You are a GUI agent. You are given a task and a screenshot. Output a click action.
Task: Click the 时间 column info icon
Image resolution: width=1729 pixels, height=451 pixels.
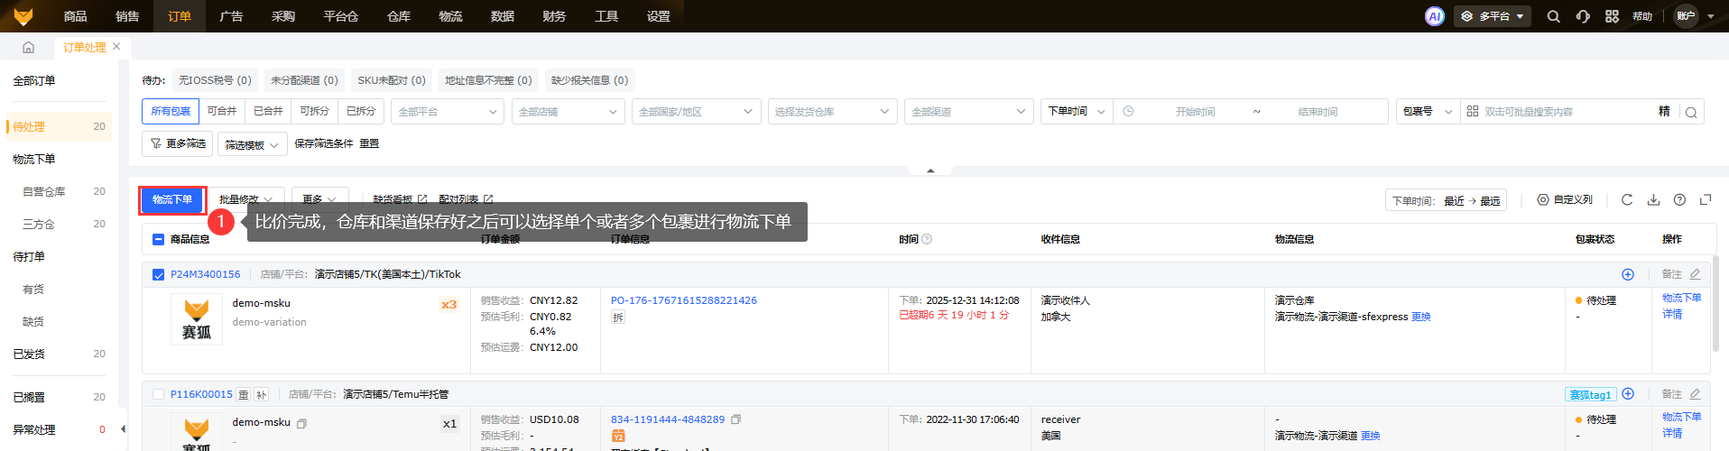tap(927, 239)
